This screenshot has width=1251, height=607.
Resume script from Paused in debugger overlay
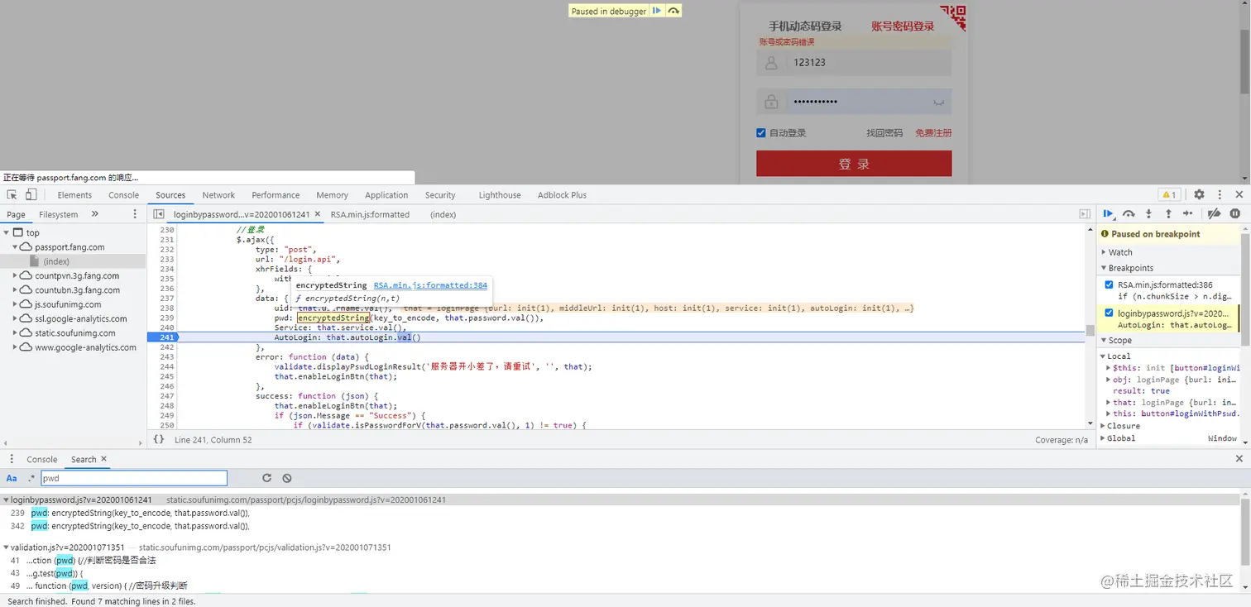pos(657,11)
